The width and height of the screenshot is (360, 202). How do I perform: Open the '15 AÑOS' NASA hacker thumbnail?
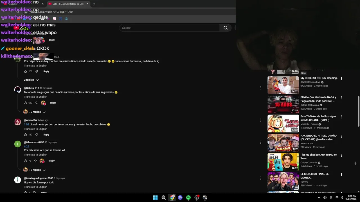pyautogui.click(x=283, y=104)
